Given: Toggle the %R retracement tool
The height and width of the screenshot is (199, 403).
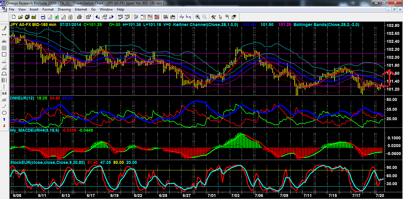Looking at the screenshot, I should coord(4,93).
